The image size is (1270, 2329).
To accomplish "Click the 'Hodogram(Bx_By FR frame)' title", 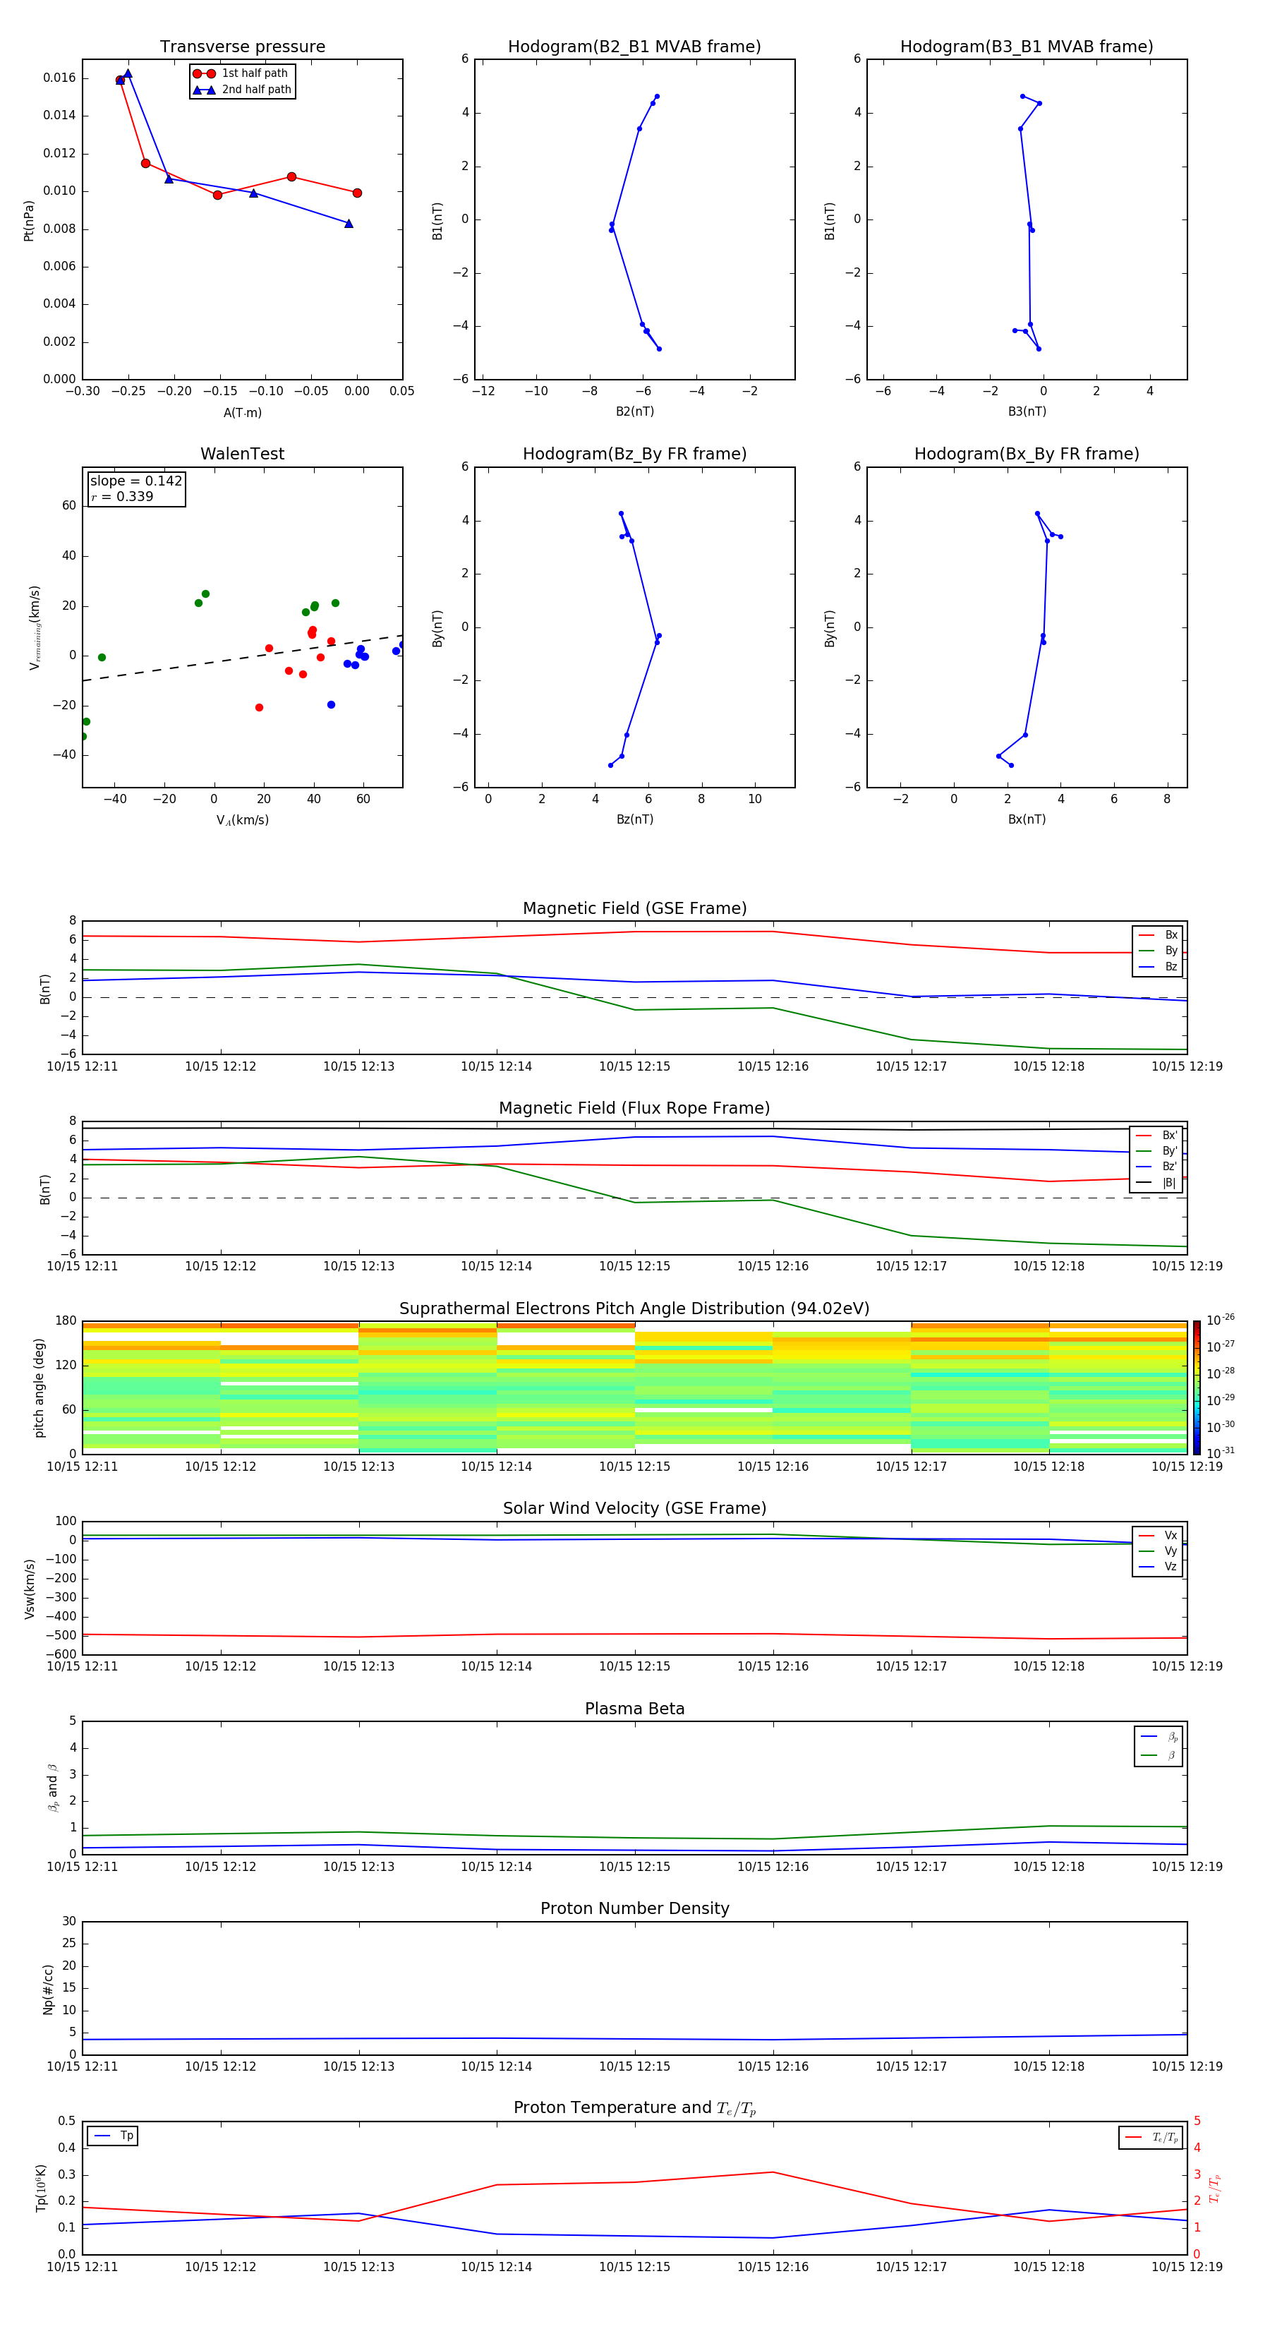I will coord(1027,454).
